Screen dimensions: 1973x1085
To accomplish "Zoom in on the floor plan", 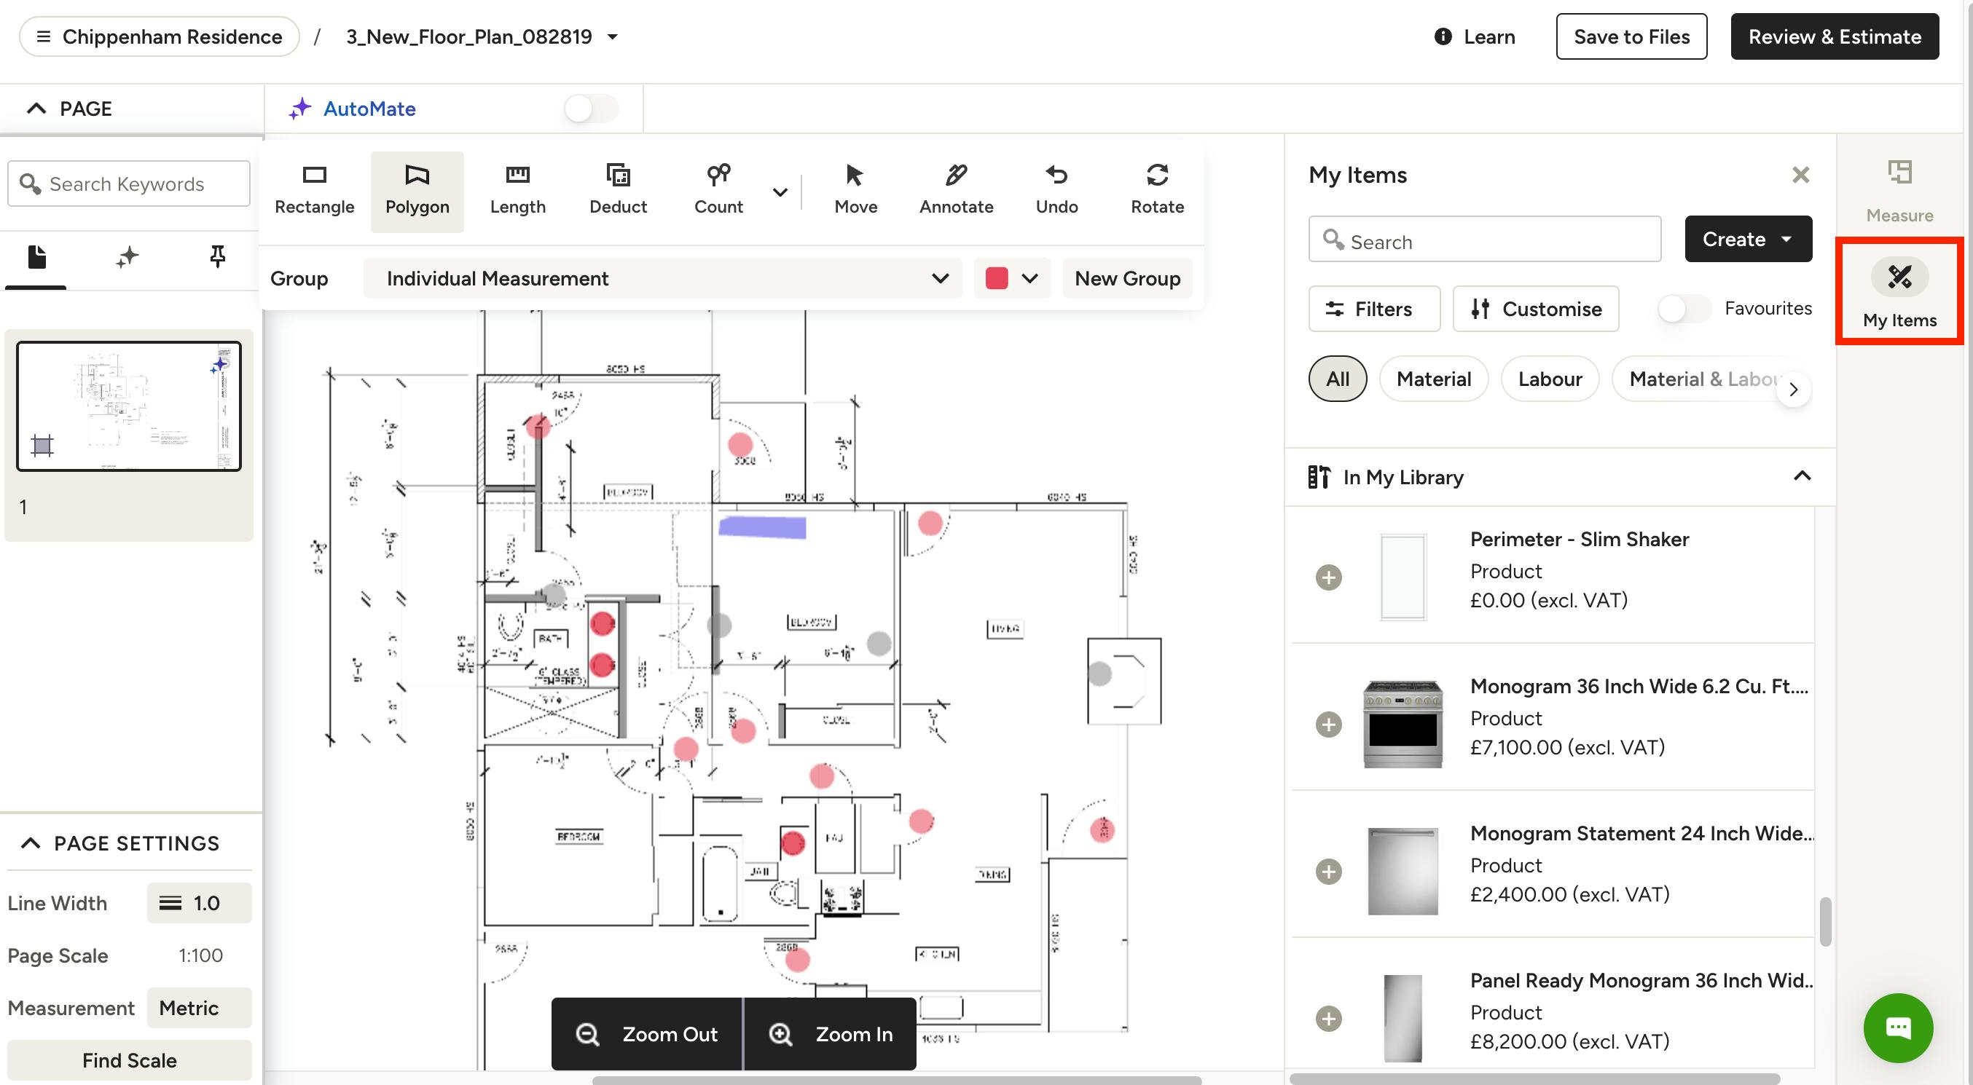I will (x=831, y=1034).
